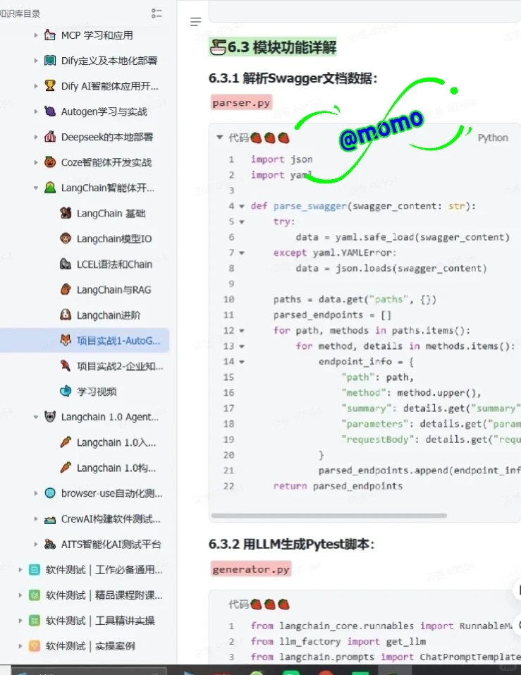Click the AITS智能化AI测试平台 icon
The width and height of the screenshot is (521, 675).
coord(50,544)
